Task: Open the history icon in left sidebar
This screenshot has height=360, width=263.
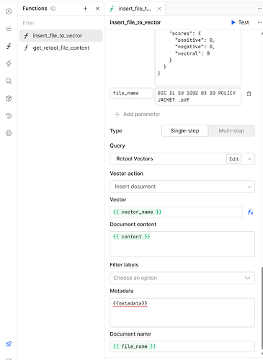Action: click(x=9, y=116)
